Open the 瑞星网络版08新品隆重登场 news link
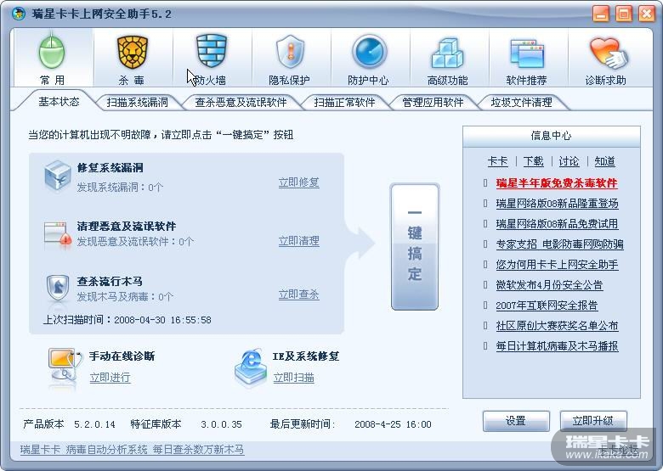This screenshot has height=471, width=663. tap(557, 204)
